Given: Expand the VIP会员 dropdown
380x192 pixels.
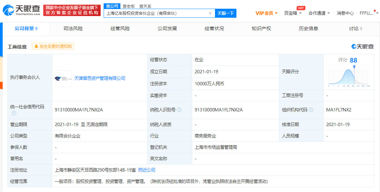Looking at the screenshot, I should (x=267, y=13).
